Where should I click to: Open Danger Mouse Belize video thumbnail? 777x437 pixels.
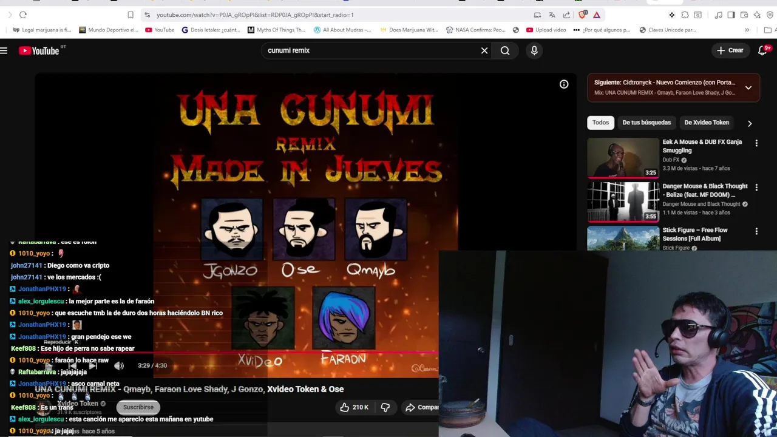pyautogui.click(x=623, y=202)
